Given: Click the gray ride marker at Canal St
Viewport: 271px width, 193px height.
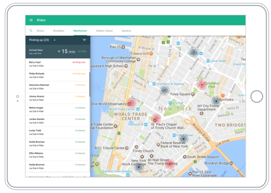Looking at the screenshot, I should tap(194, 52).
